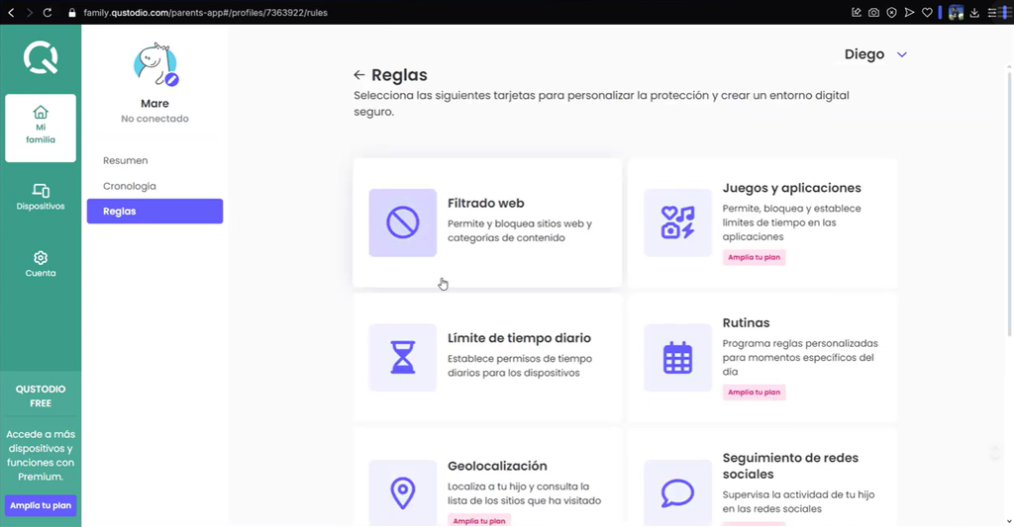1014x527 pixels.
Task: Reload the page with browser refresh button
Action: tap(48, 12)
